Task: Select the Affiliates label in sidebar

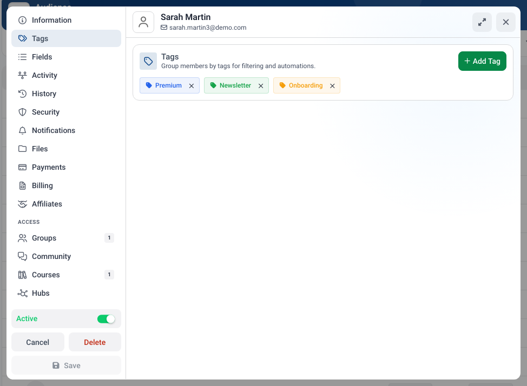Action: pyautogui.click(x=47, y=204)
